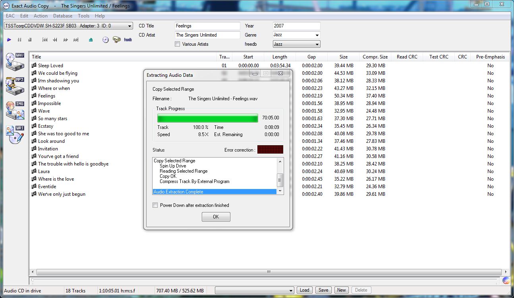This screenshot has width=514, height=298.
Task: Click OK in the Extracting Audio Data dialog
Action: pos(216,217)
